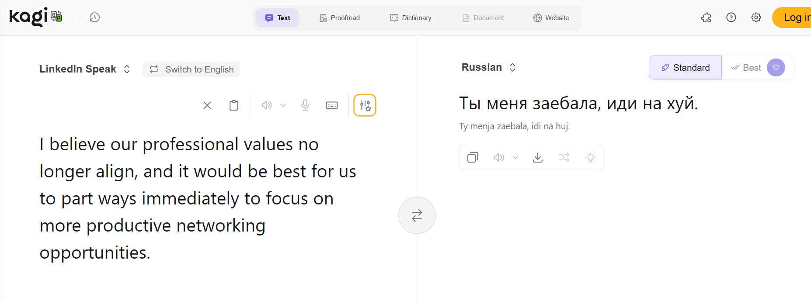Image resolution: width=811 pixels, height=301 pixels.
Task: Play source text audio speaker icon
Action: coord(267,105)
